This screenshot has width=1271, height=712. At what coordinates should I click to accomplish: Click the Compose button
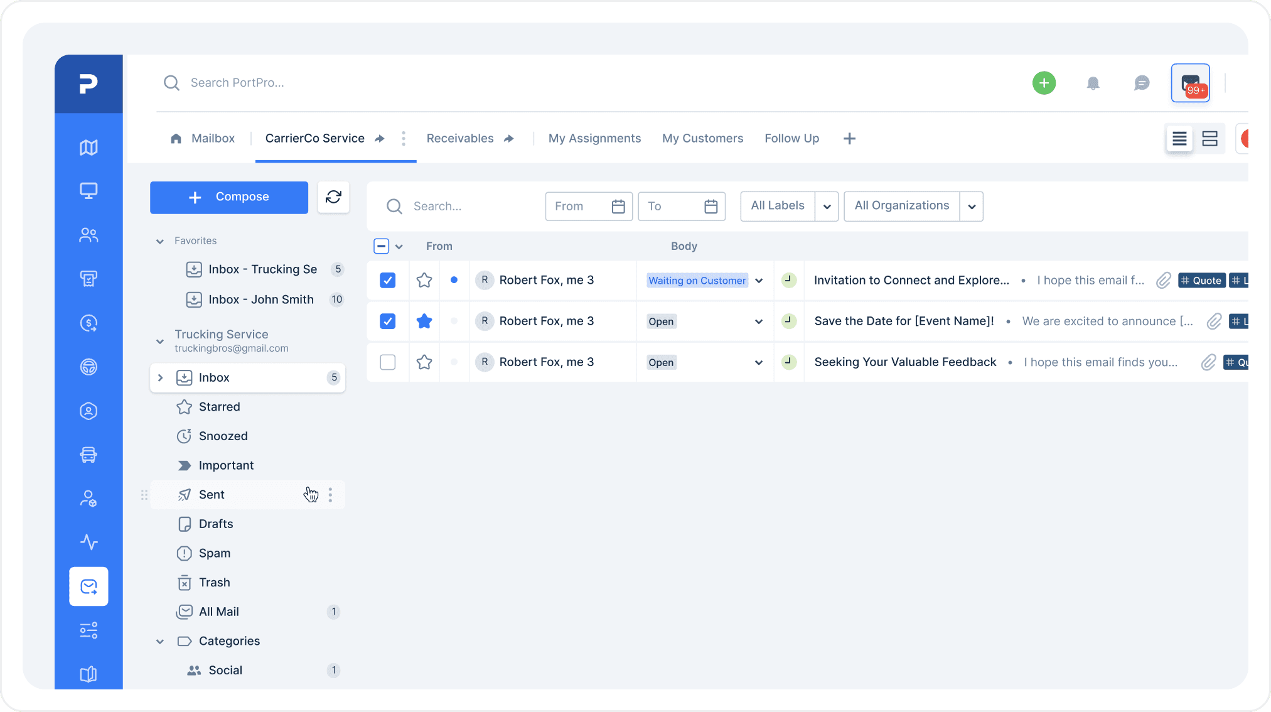click(x=229, y=197)
